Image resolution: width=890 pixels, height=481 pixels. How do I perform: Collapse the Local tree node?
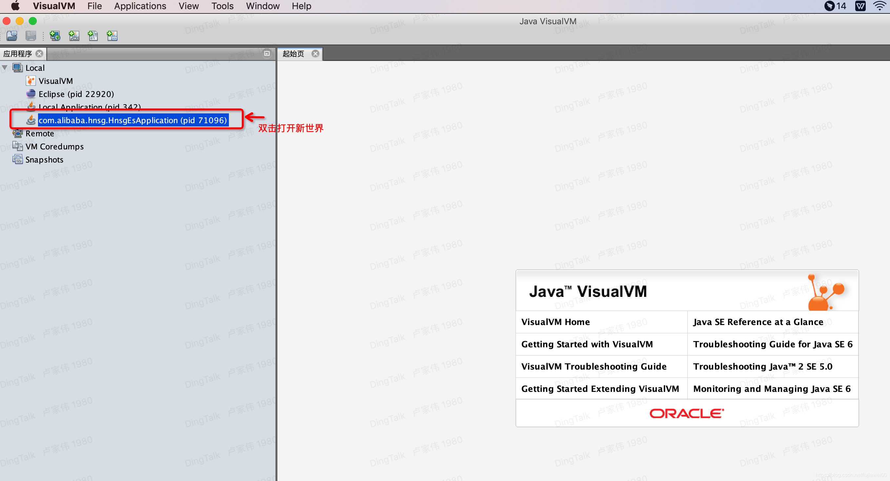point(5,68)
